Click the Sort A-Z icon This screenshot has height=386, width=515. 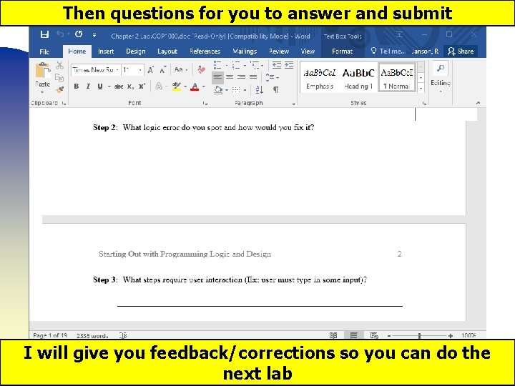[x=260, y=89]
